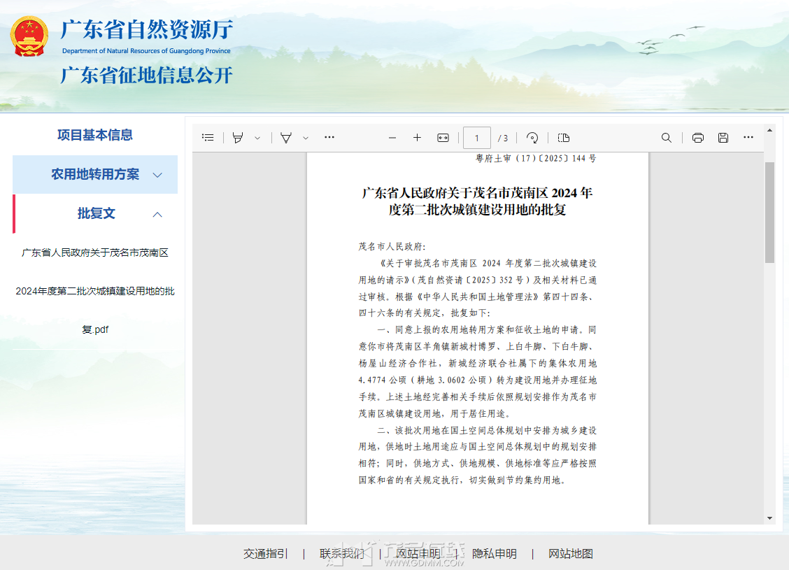Image resolution: width=789 pixels, height=570 pixels.
Task: Zoom in the PDF document
Action: pyautogui.click(x=417, y=138)
